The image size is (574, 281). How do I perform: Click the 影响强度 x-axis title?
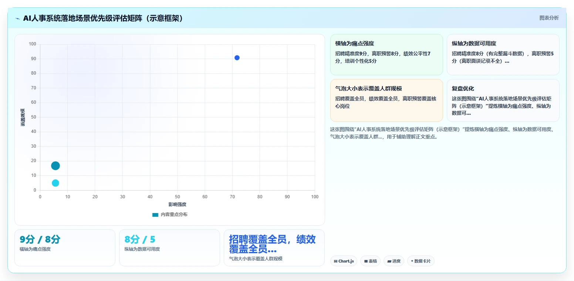point(177,205)
